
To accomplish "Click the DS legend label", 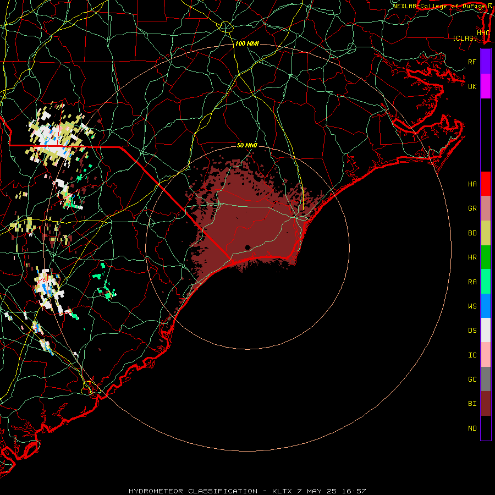I will pos(472,331).
